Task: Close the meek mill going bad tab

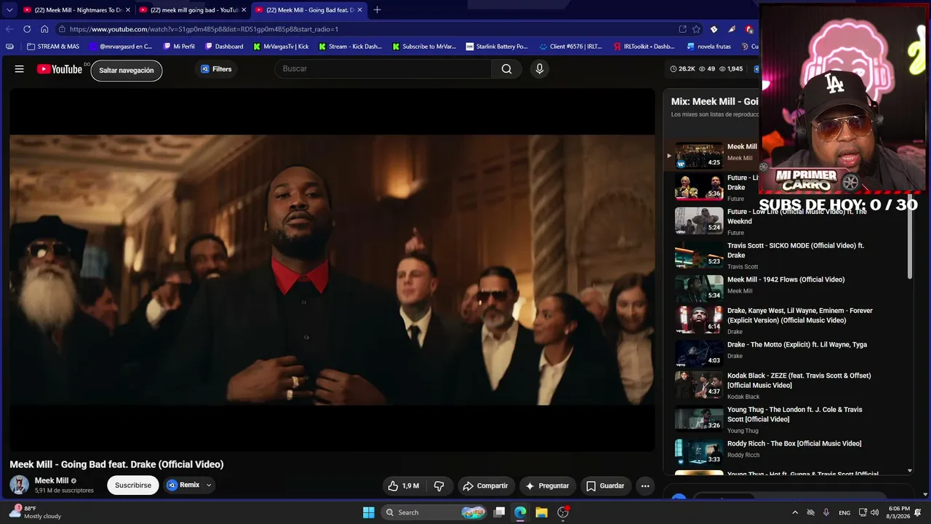Action: tap(244, 10)
